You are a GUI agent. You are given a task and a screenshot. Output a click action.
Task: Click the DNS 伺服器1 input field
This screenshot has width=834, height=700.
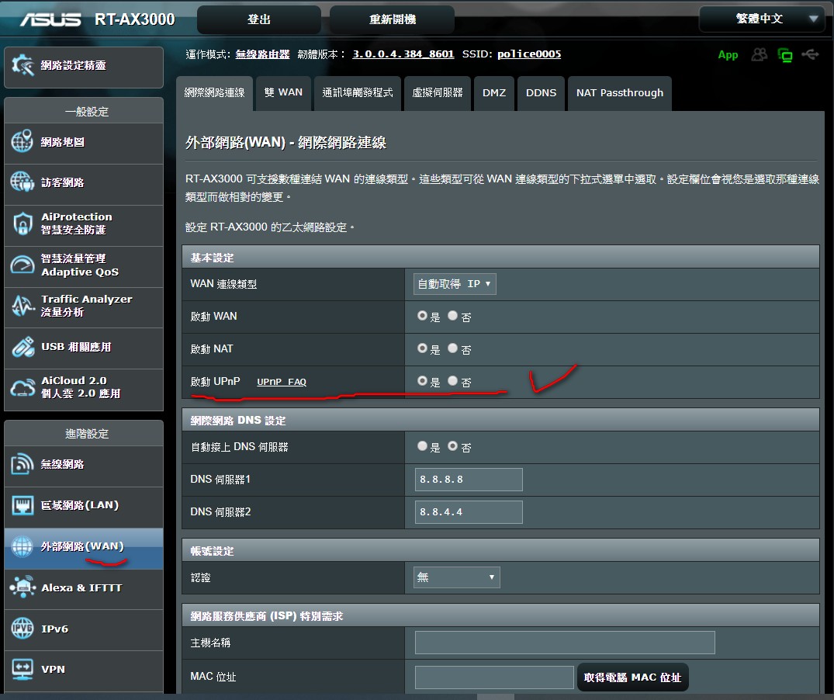point(469,480)
